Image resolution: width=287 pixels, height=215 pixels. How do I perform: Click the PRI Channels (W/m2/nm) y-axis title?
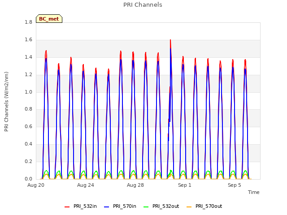6,102
